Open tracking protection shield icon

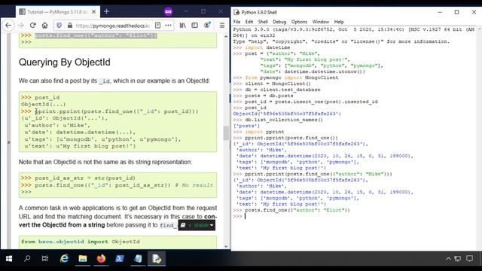coord(59,26)
